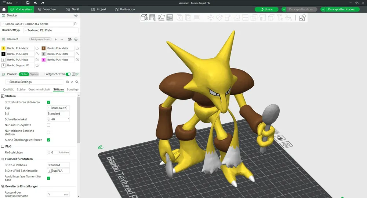This screenshot has width=367, height=198.
Task: Click the Add object cube icon
Action: (144, 18)
